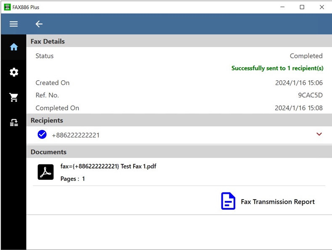This screenshot has width=332, height=250.
Task: Minimize the FAX886 Plus window
Action: [x=282, y=7]
